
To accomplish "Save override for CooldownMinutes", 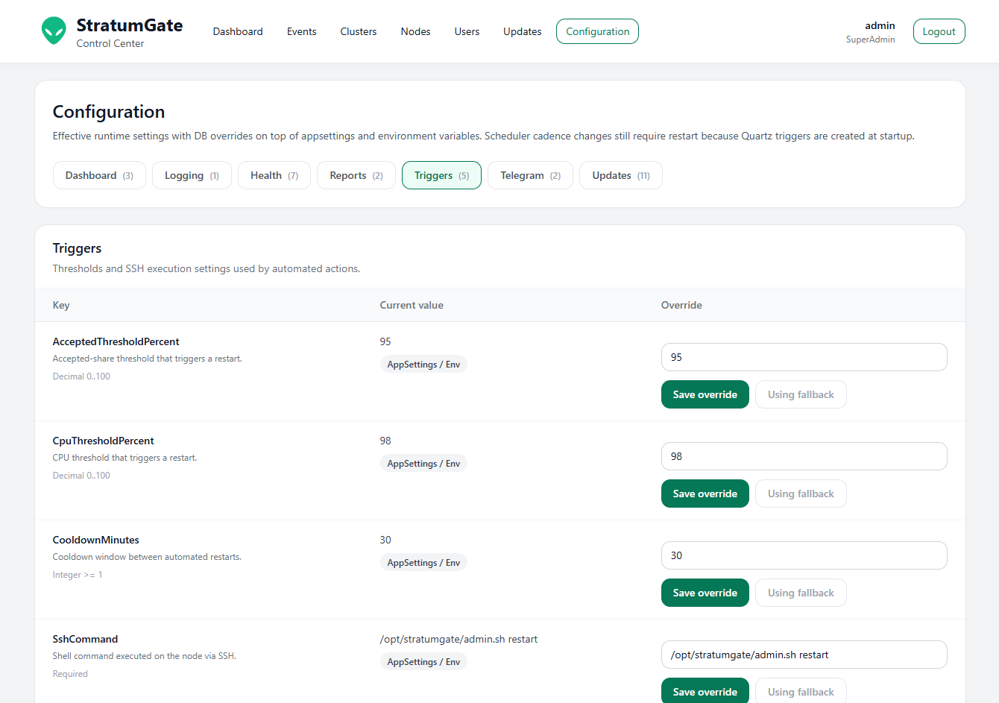I will pos(705,593).
